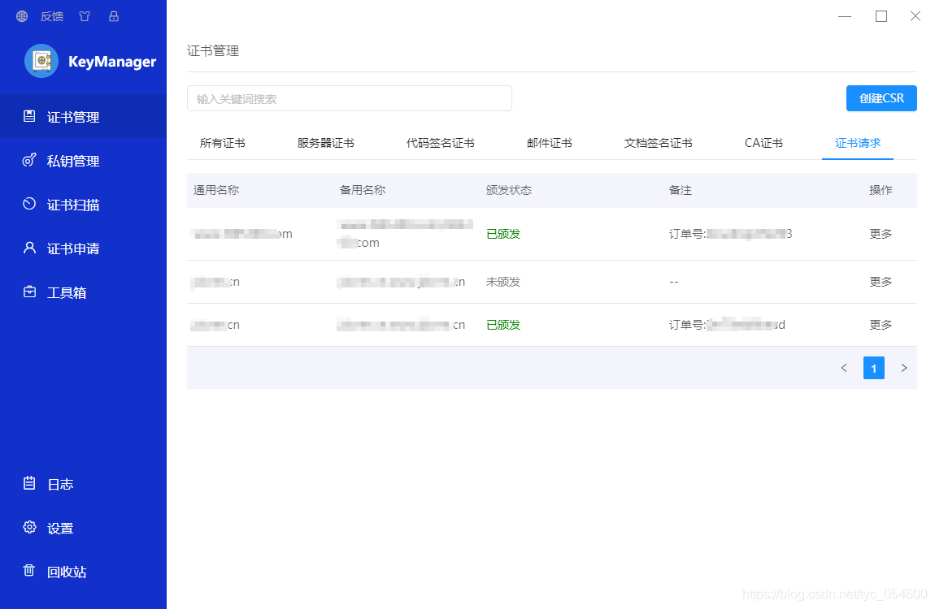Open the 邮件证书 tab
The width and height of the screenshot is (935, 609).
pyautogui.click(x=549, y=141)
